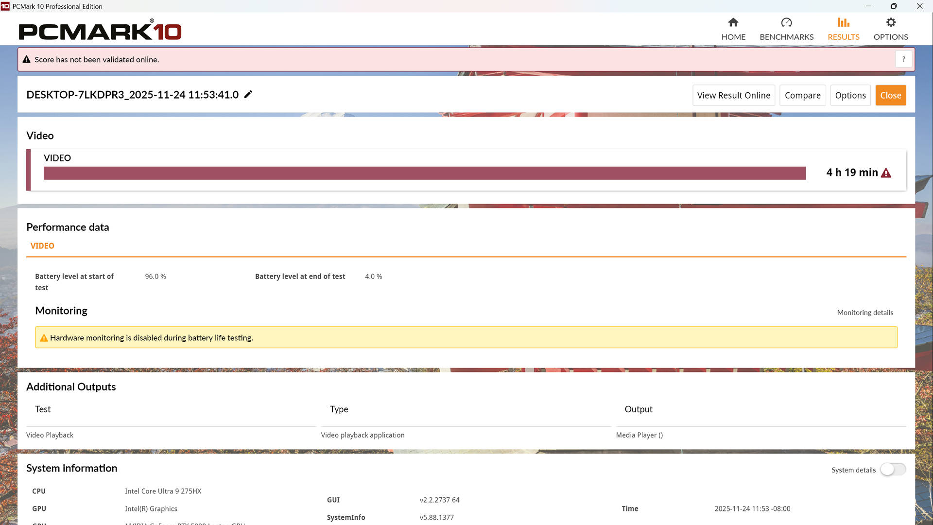The height and width of the screenshot is (525, 933).
Task: Click the PCMark 10 logo
Action: [x=100, y=30]
